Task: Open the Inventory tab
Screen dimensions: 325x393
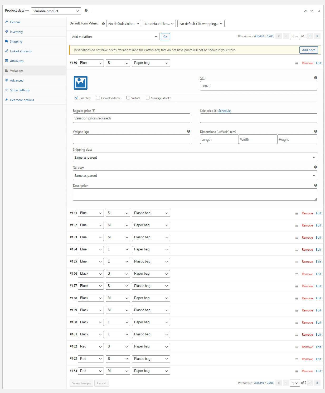Action: (16, 32)
